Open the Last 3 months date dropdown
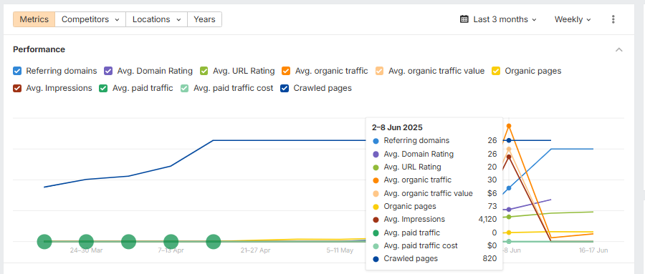645x274 pixels. (498, 19)
